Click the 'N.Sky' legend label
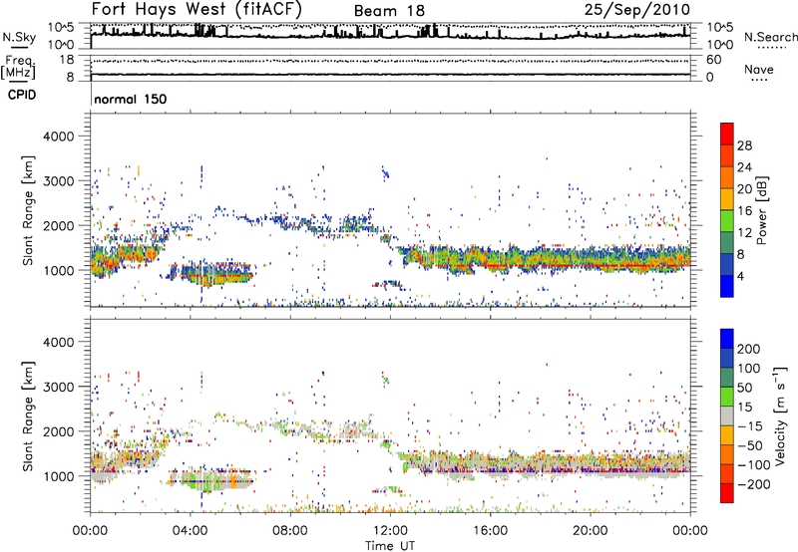This screenshot has width=798, height=552. pyautogui.click(x=19, y=37)
